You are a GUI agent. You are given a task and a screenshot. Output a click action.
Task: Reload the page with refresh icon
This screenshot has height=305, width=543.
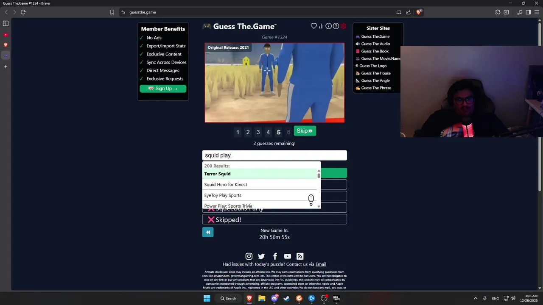coord(23,12)
